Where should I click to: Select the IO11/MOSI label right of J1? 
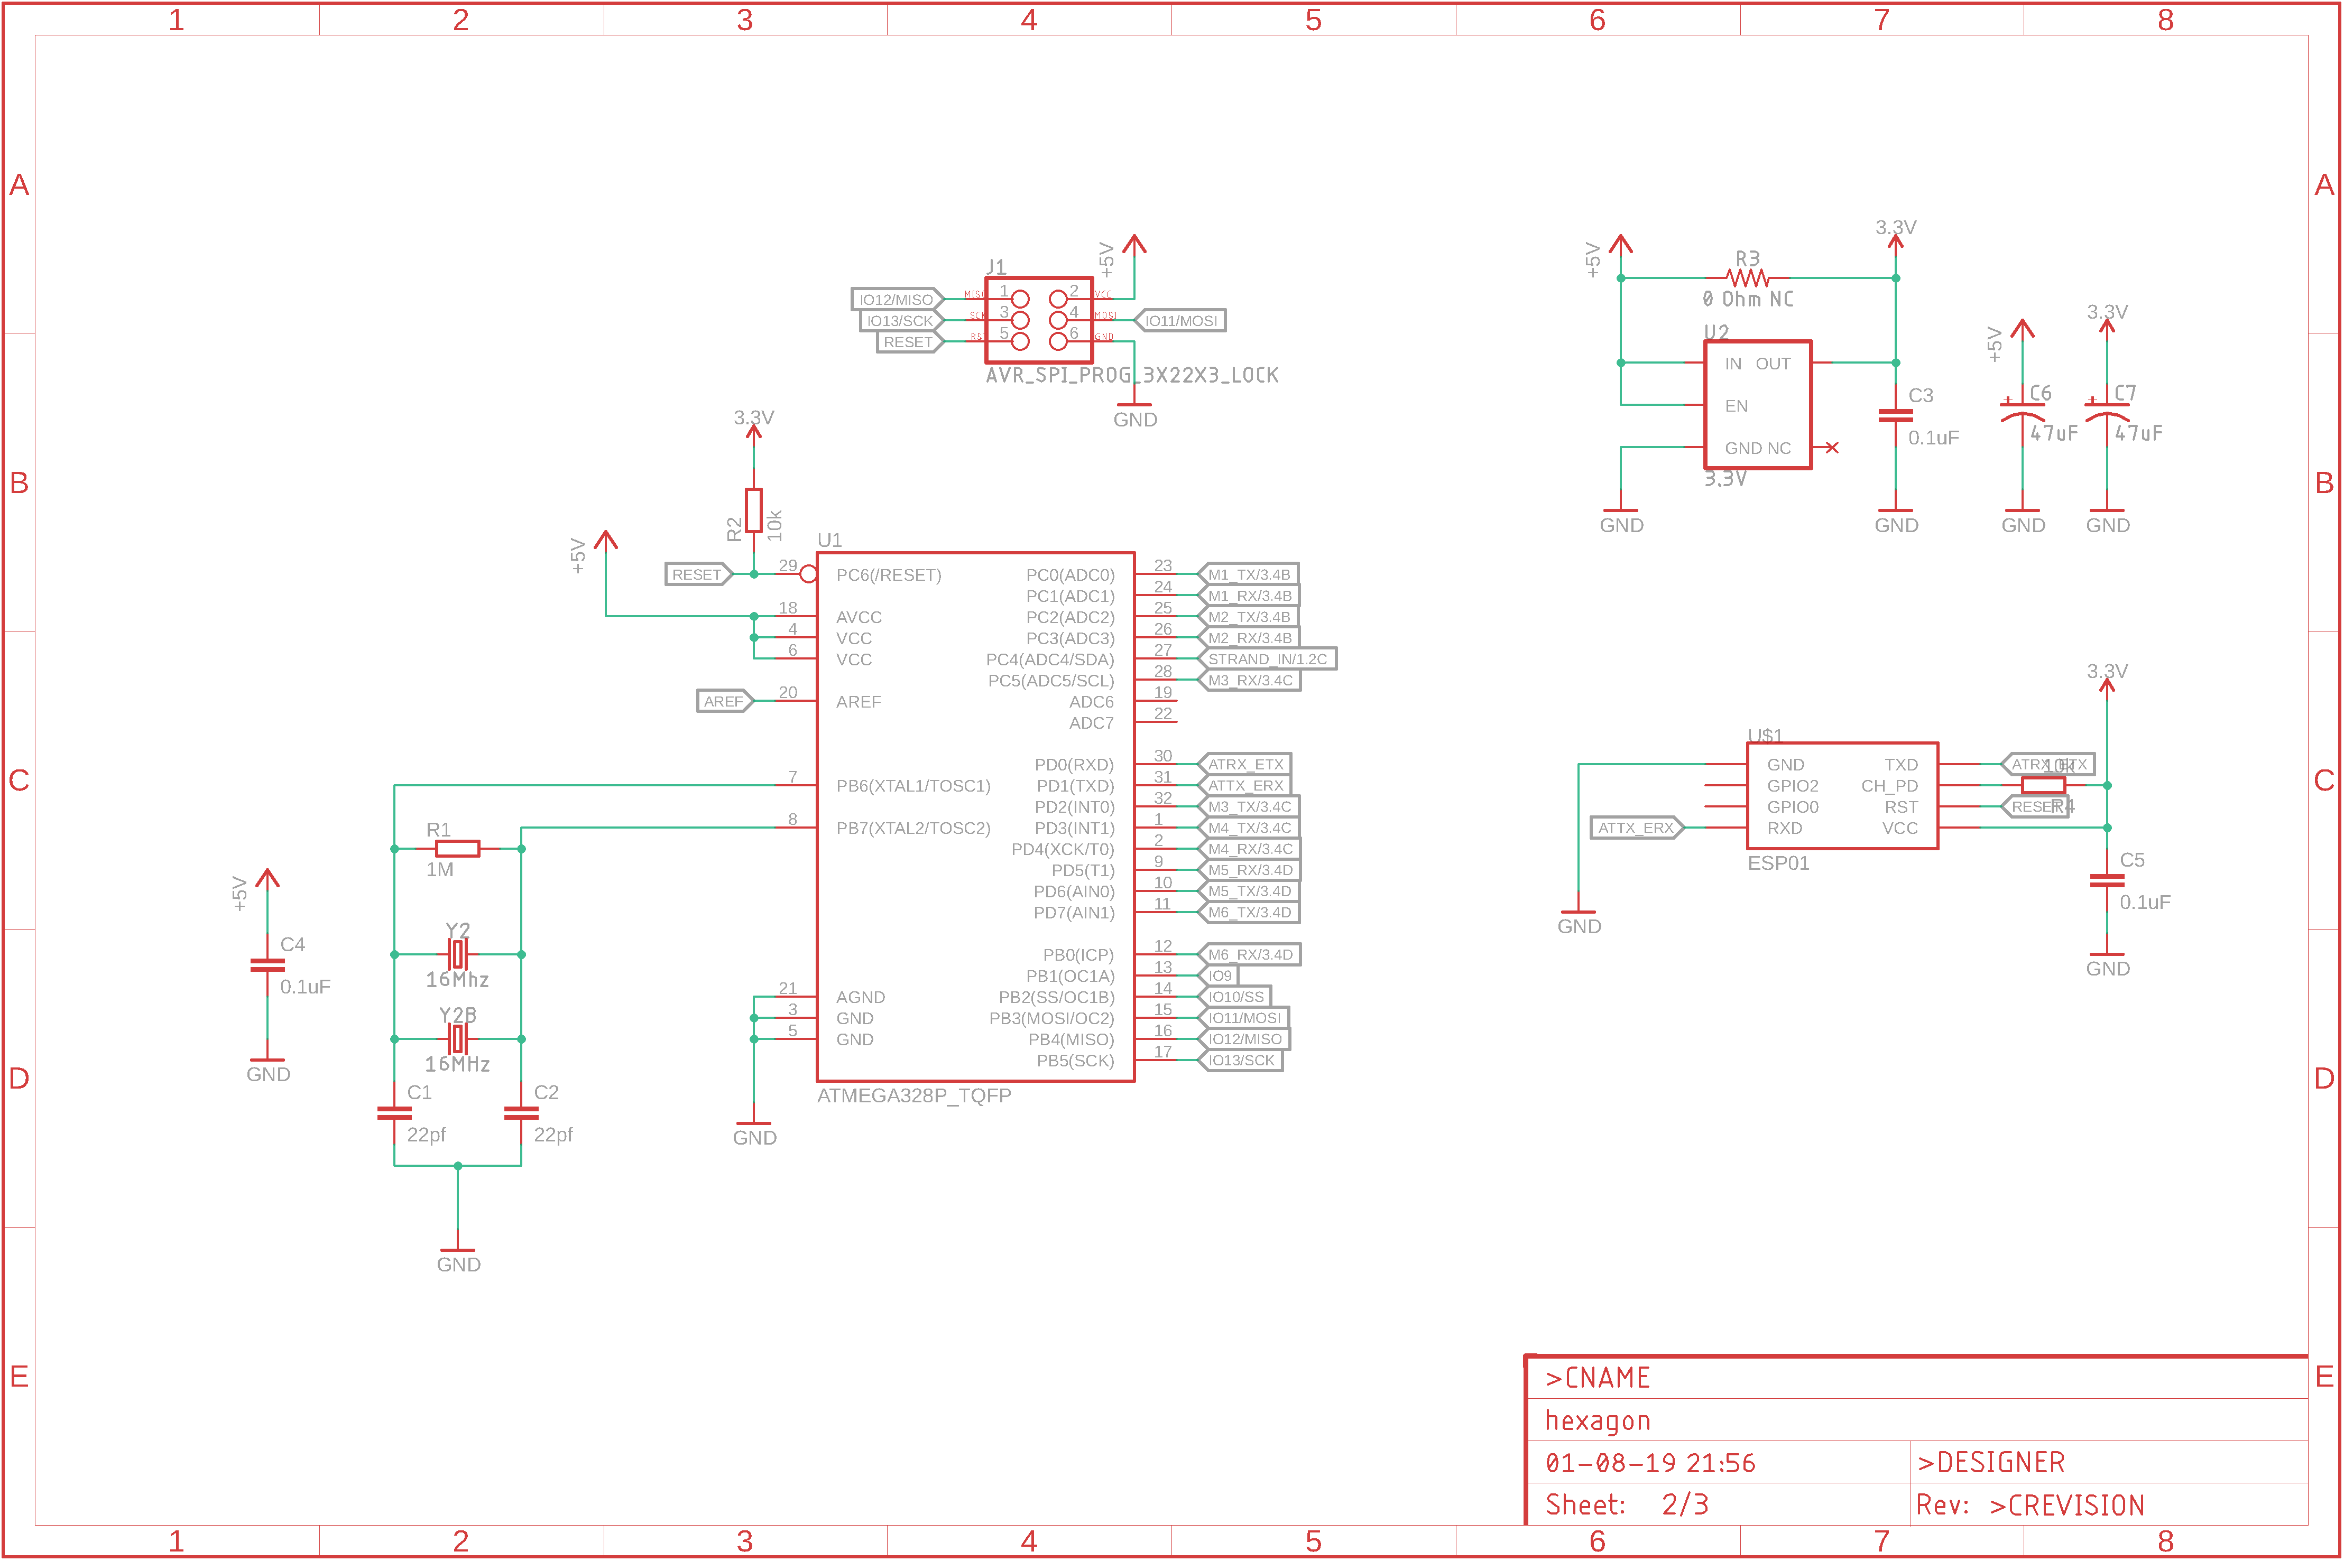click(x=1180, y=321)
